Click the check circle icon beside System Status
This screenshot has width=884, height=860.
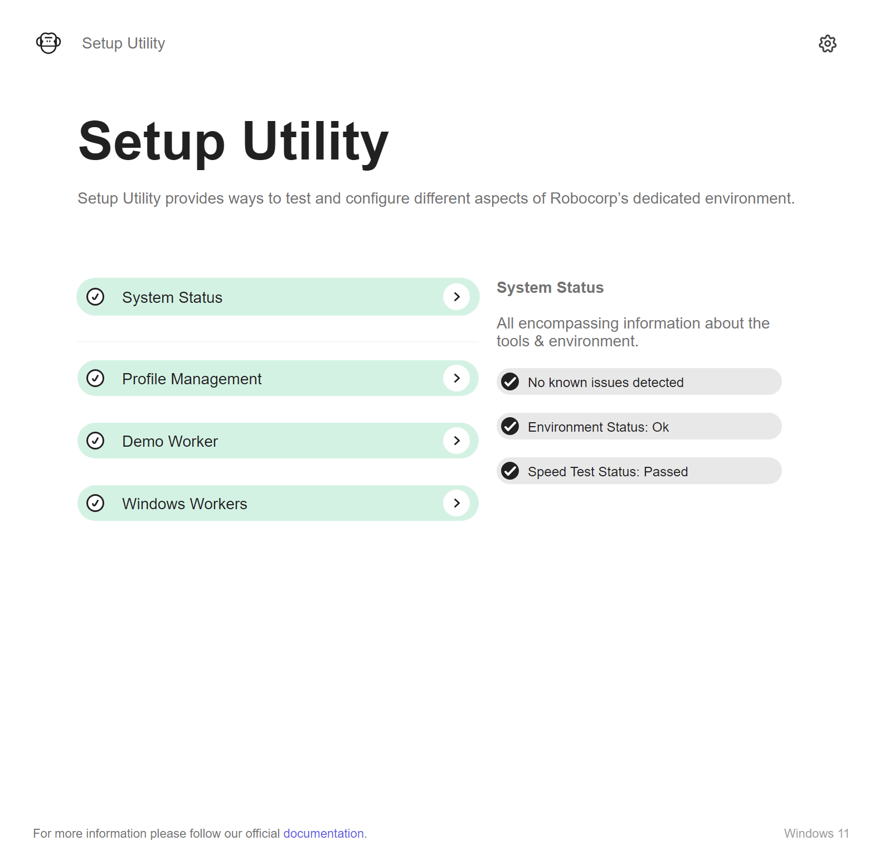click(95, 297)
